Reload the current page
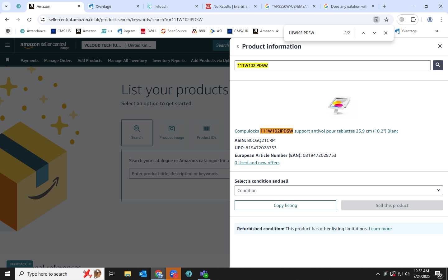 [29, 20]
